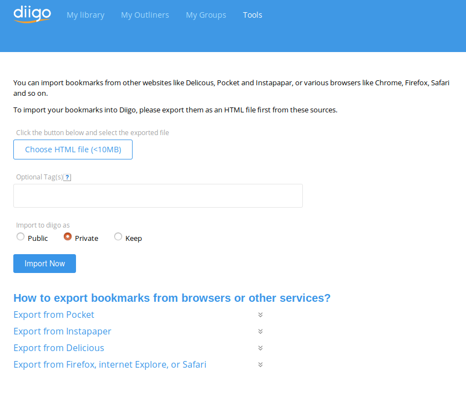Select the Keep radio button

coord(118,237)
